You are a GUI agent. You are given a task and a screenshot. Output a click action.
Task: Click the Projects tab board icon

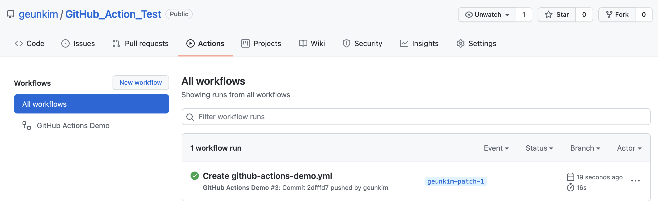(246, 43)
